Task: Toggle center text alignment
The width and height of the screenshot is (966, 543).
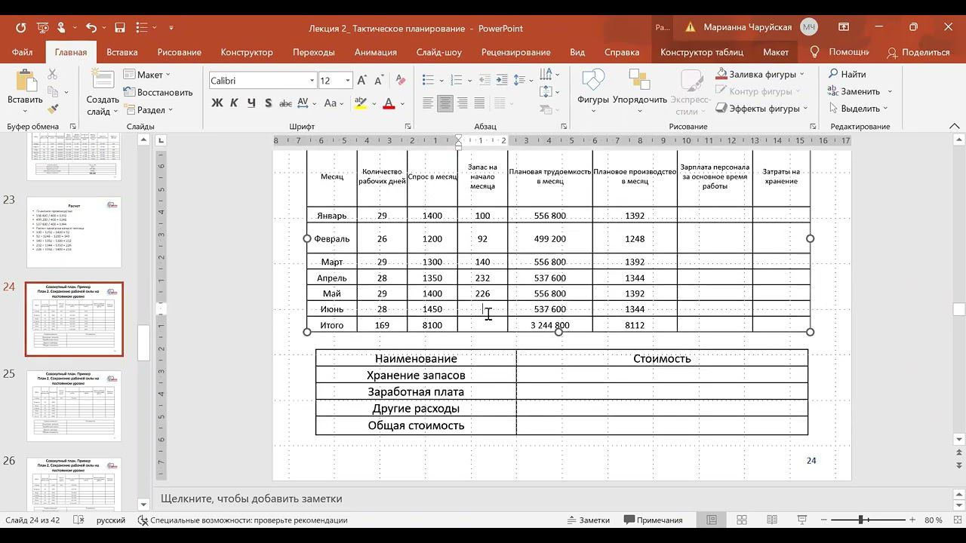Action: [445, 103]
